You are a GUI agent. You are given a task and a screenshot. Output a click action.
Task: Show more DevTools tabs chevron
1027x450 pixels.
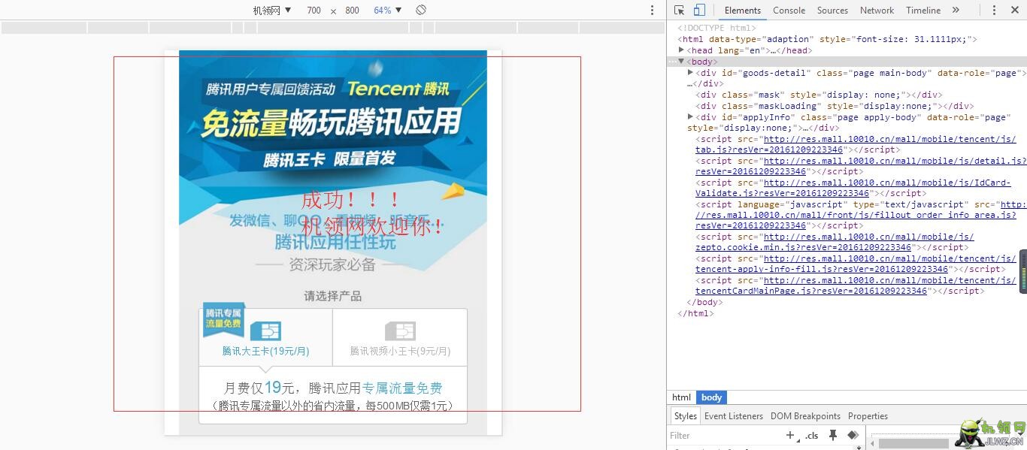[x=956, y=11]
